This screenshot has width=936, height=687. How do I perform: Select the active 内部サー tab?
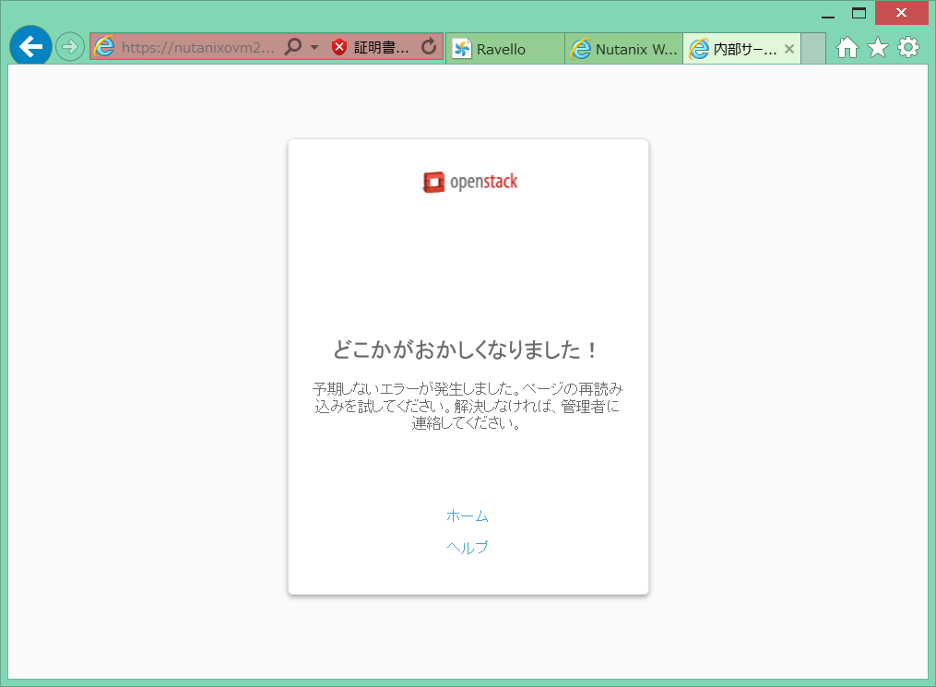738,48
